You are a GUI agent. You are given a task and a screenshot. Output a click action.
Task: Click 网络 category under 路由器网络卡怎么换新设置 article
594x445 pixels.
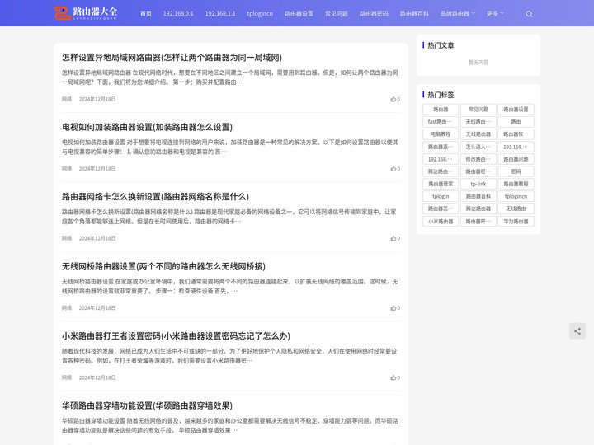(67, 238)
